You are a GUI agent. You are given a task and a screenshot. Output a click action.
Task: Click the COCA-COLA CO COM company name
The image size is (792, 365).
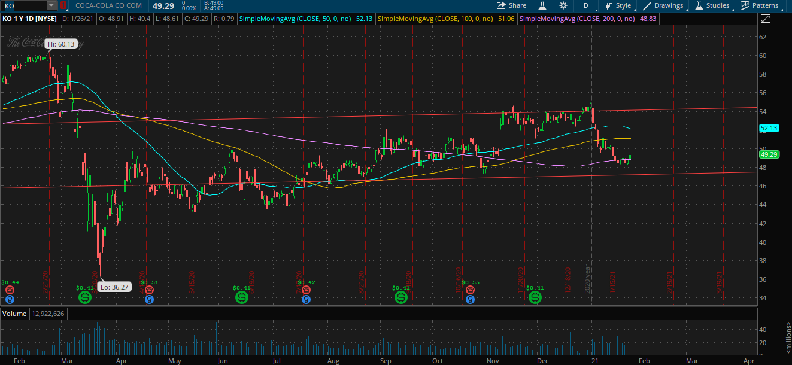click(110, 5)
